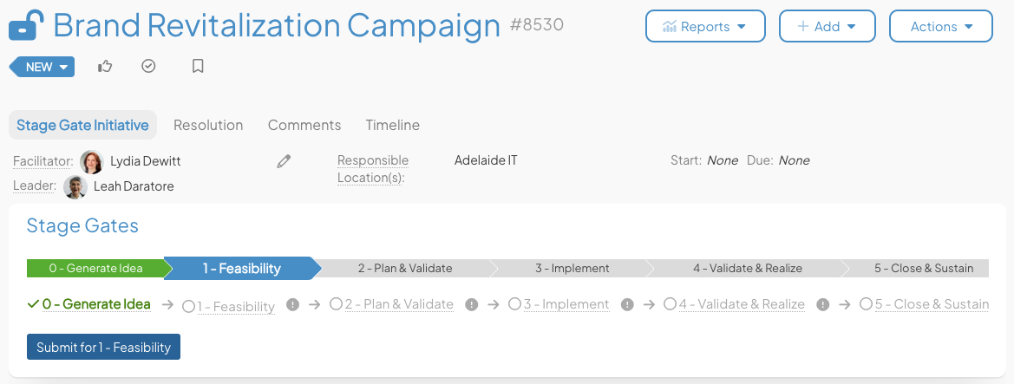This screenshot has height=384, width=1014.
Task: Switch to the Resolution tab
Action: (x=208, y=125)
